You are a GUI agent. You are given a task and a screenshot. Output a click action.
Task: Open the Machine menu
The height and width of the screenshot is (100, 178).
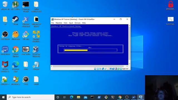(x=59, y=23)
